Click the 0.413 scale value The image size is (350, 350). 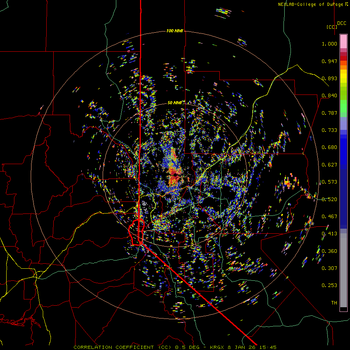point(329,234)
